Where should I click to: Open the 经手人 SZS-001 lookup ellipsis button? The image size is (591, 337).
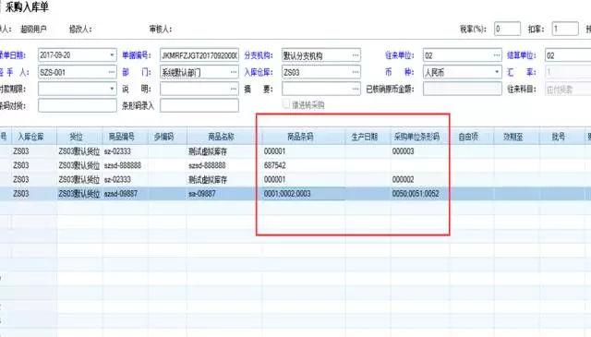[x=112, y=72]
